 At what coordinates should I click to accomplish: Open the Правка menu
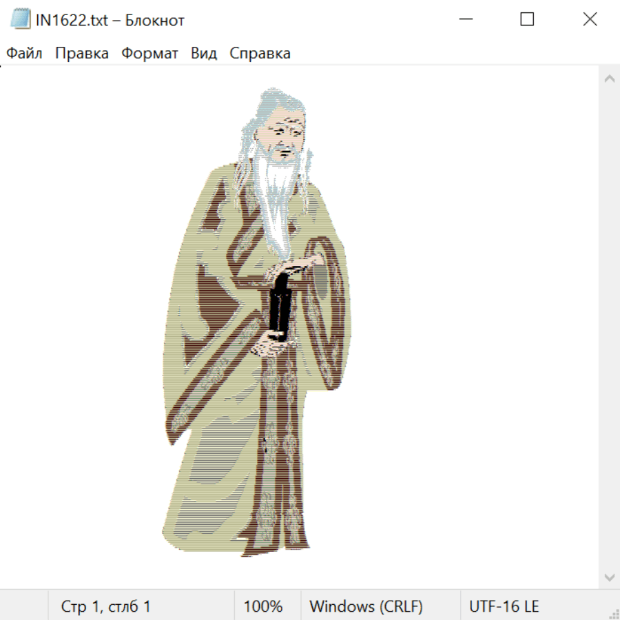(82, 54)
